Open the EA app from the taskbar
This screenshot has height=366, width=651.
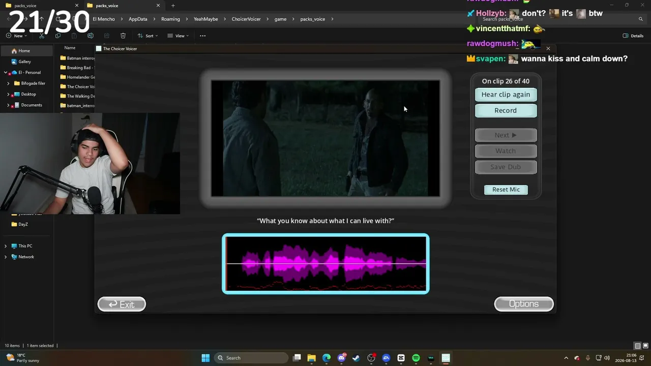click(386, 358)
